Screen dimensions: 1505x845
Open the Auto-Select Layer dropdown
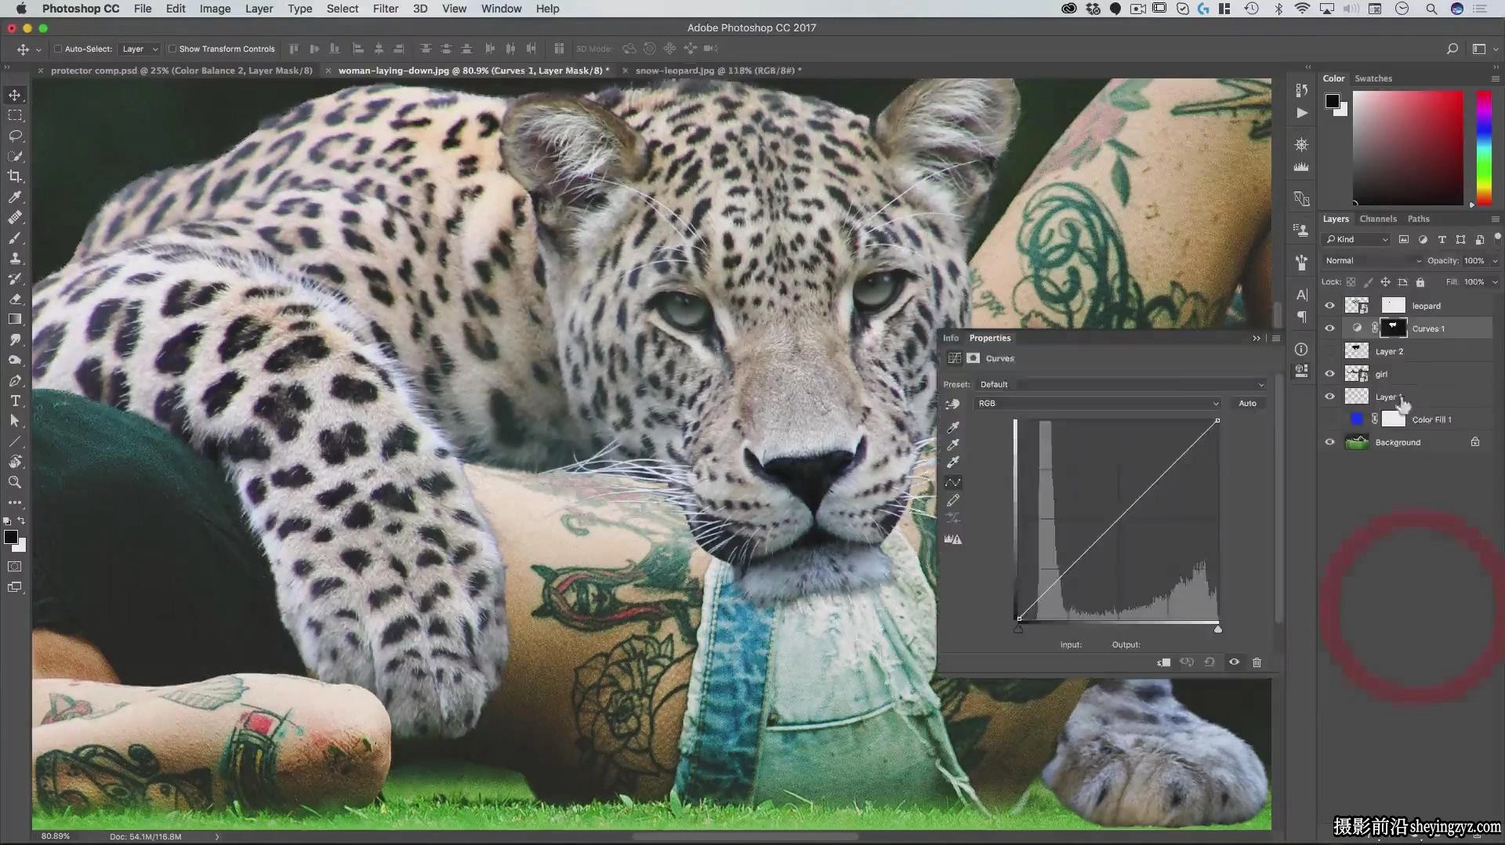point(140,49)
